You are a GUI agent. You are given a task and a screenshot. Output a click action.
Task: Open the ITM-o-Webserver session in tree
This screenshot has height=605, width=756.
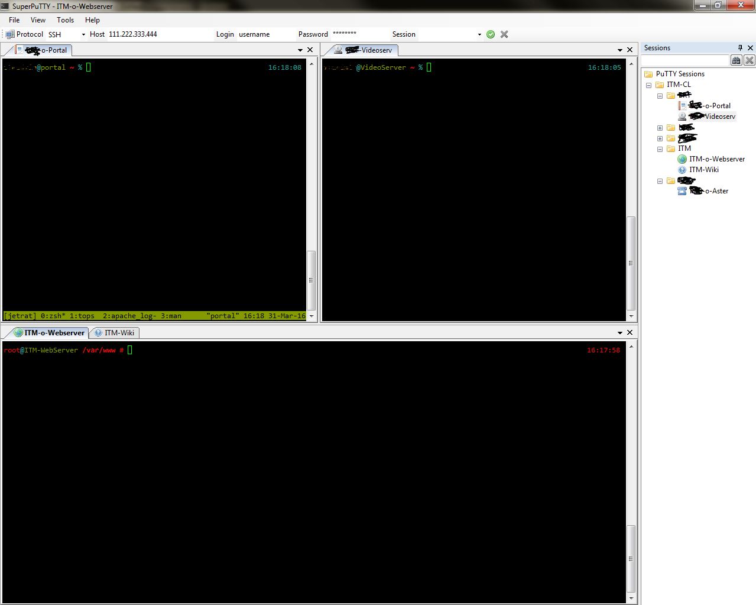click(716, 159)
